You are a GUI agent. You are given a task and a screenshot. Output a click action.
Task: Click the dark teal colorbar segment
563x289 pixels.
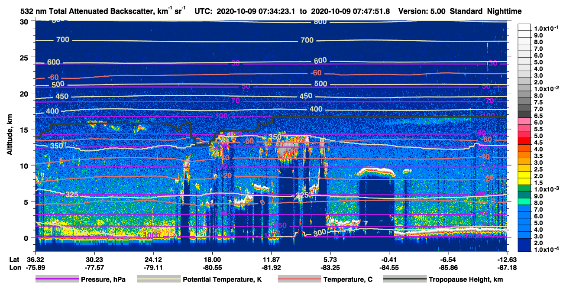(525, 195)
